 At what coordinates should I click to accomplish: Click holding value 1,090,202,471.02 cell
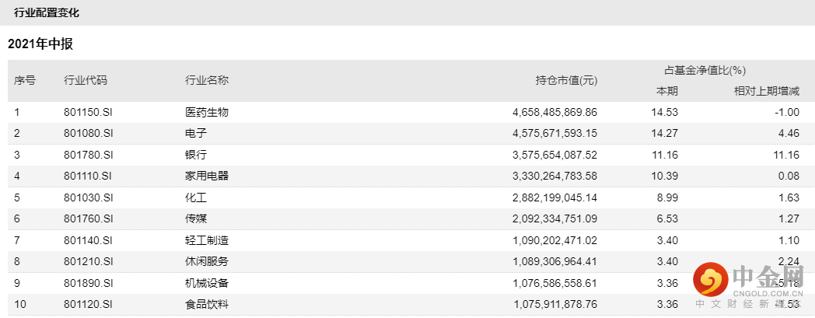pyautogui.click(x=554, y=240)
